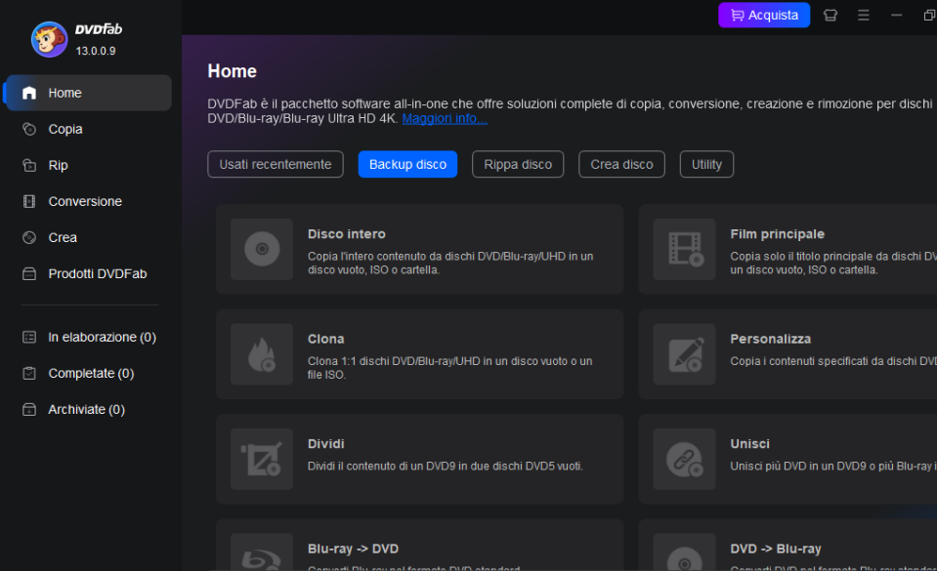Click the shopping cart icon in Acquista
937x571 pixels.
[738, 15]
